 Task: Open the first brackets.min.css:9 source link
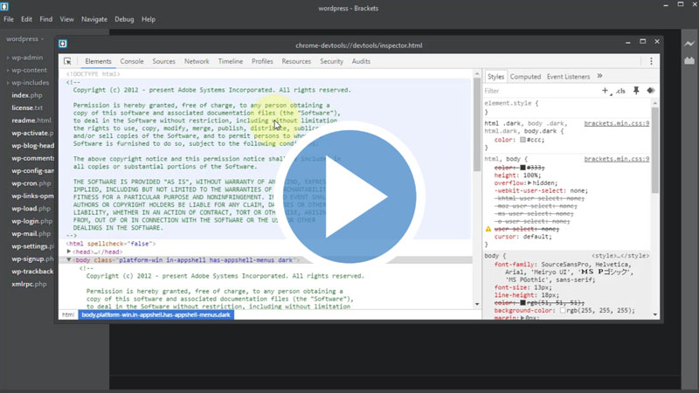point(616,124)
